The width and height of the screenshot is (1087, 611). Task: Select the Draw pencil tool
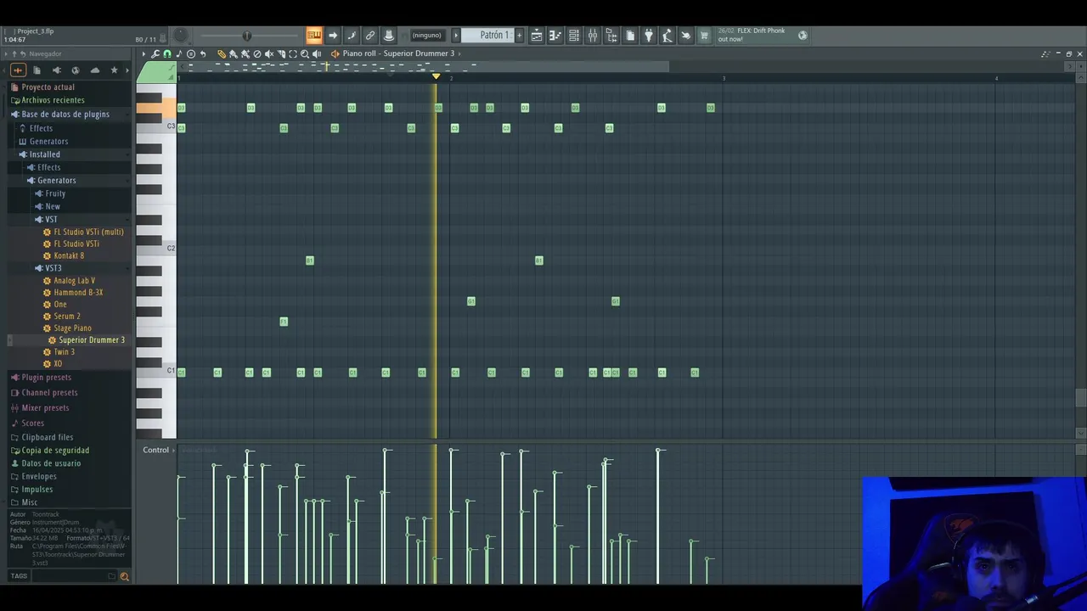pyautogui.click(x=222, y=53)
